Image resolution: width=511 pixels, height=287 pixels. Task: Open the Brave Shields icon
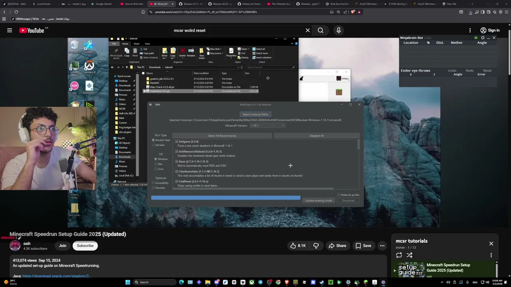tap(353, 12)
